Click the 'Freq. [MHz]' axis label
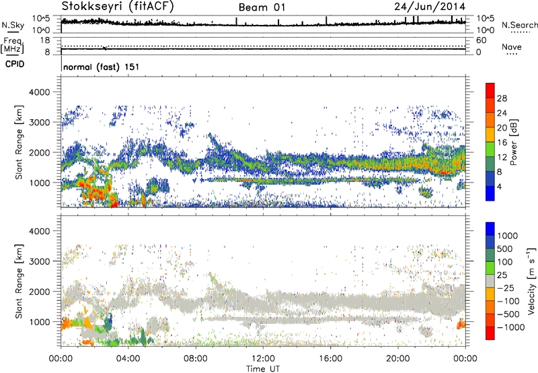Screen dimensions: 538x373 12,46
